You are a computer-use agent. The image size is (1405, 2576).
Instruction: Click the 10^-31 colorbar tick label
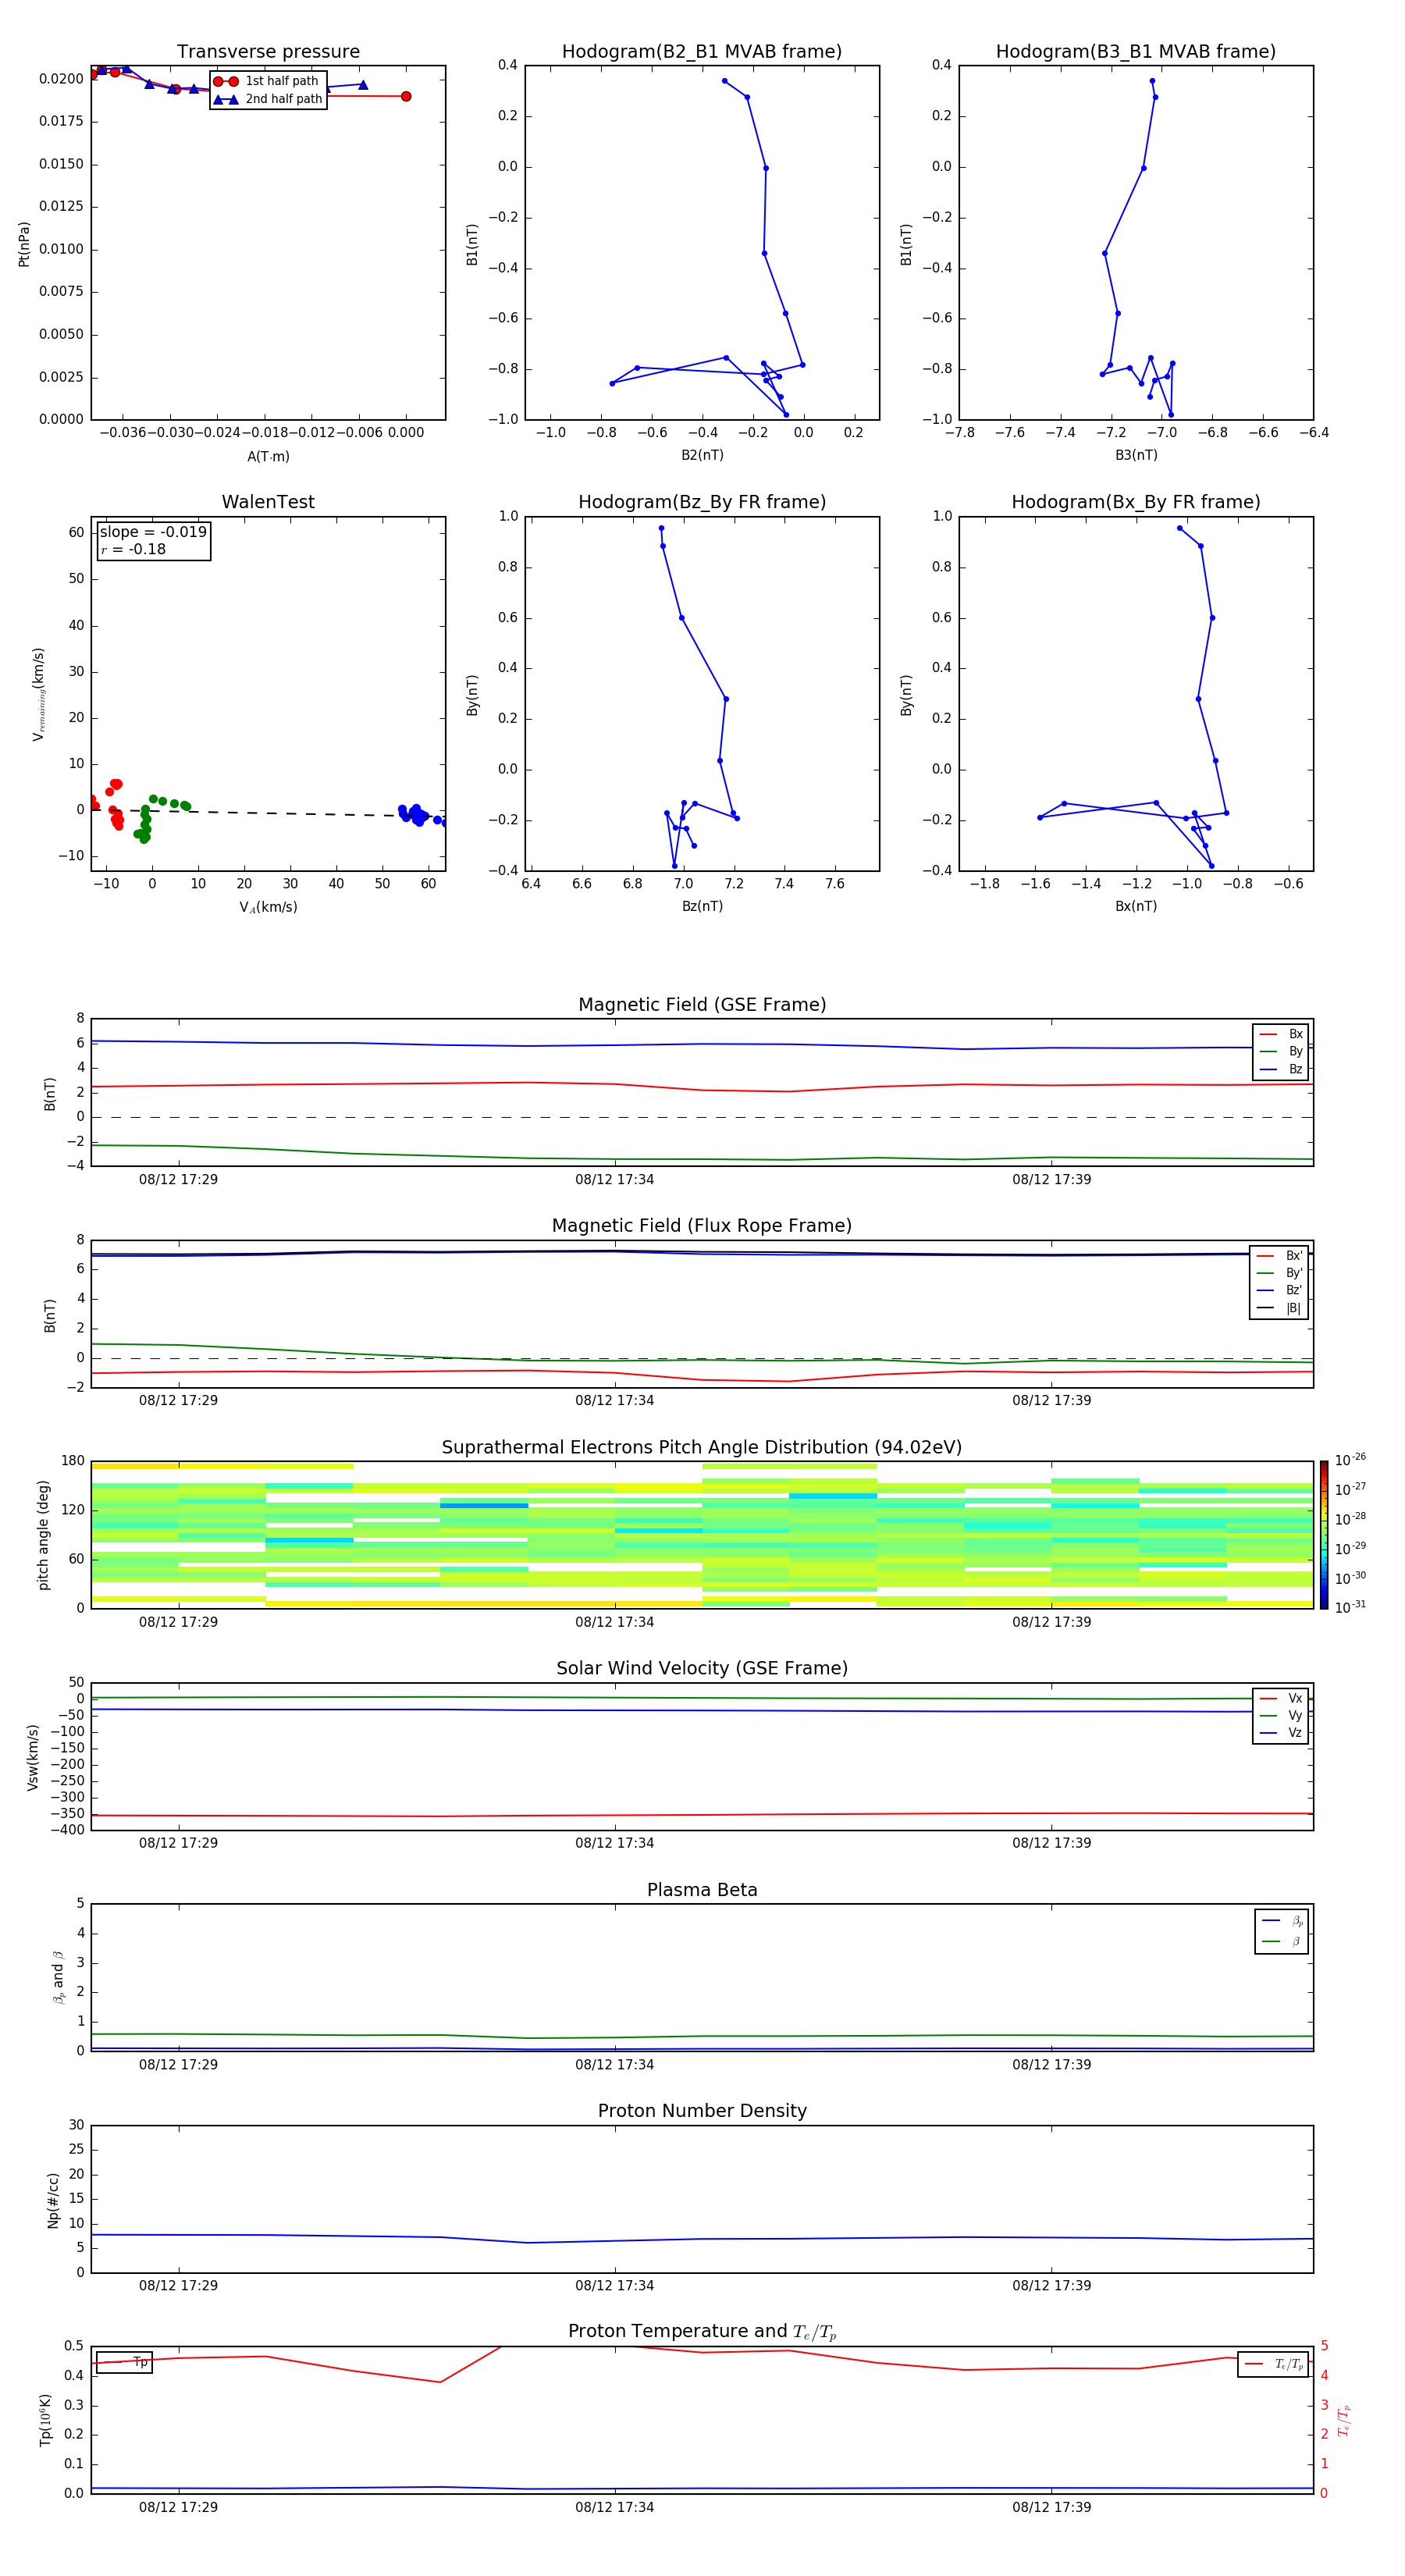[x=1350, y=1607]
